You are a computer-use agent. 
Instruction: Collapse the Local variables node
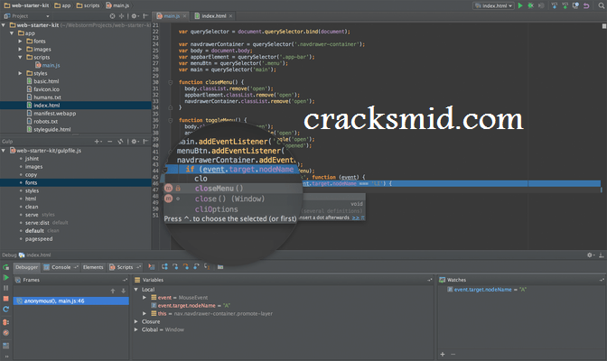point(135,290)
